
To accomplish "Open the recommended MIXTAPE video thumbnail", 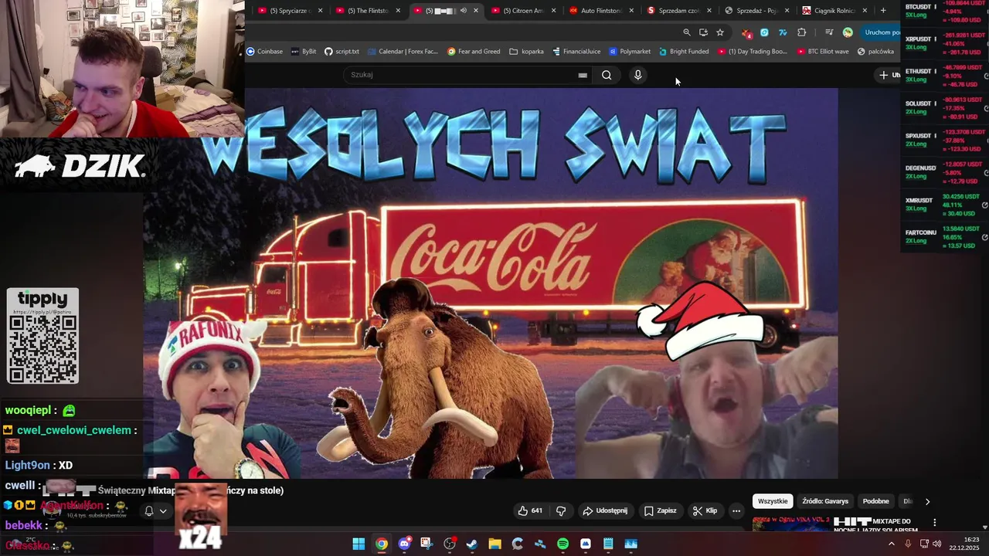I will (790, 524).
